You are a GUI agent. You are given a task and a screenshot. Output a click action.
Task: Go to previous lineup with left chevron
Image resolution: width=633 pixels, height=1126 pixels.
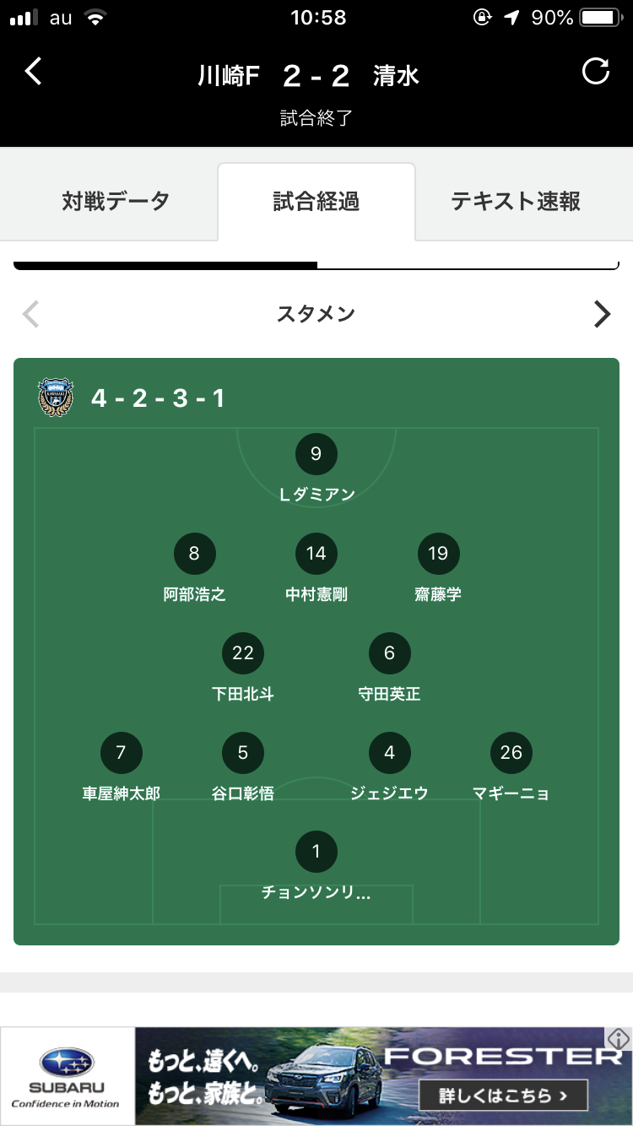(x=31, y=314)
